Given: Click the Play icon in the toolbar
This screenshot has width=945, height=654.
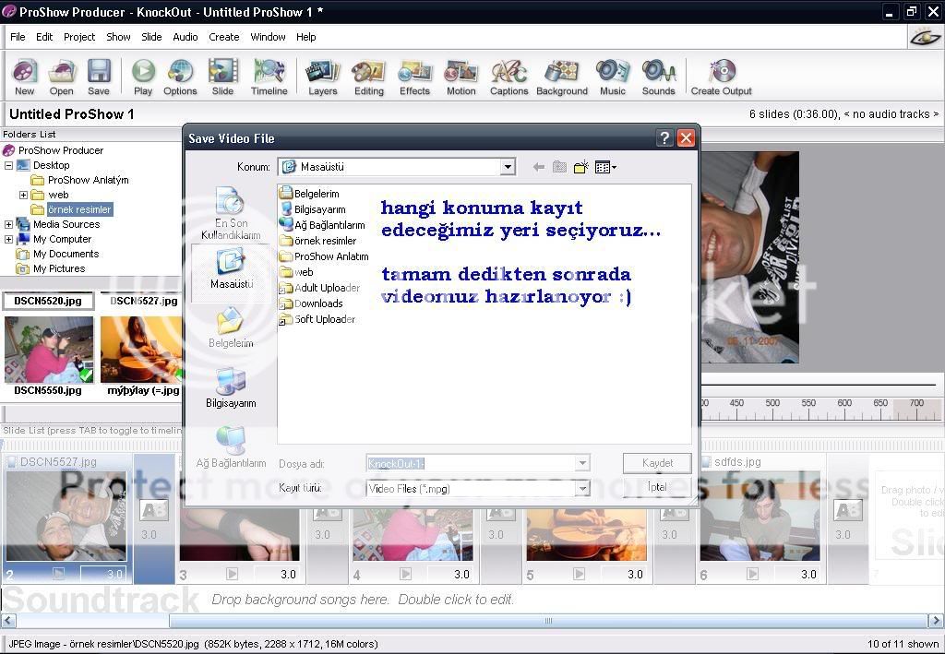Looking at the screenshot, I should [x=142, y=72].
